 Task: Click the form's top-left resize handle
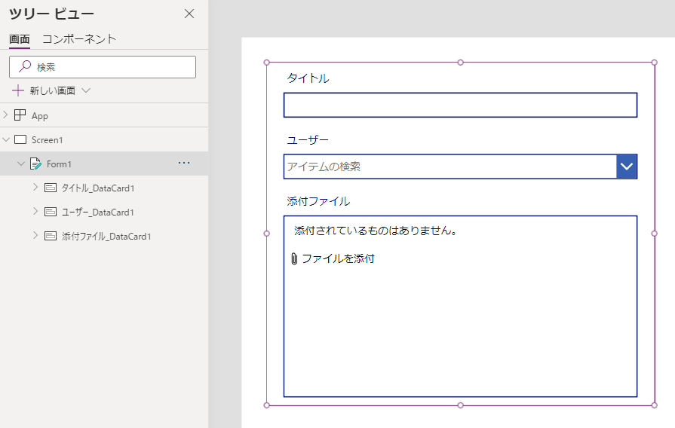click(x=267, y=63)
